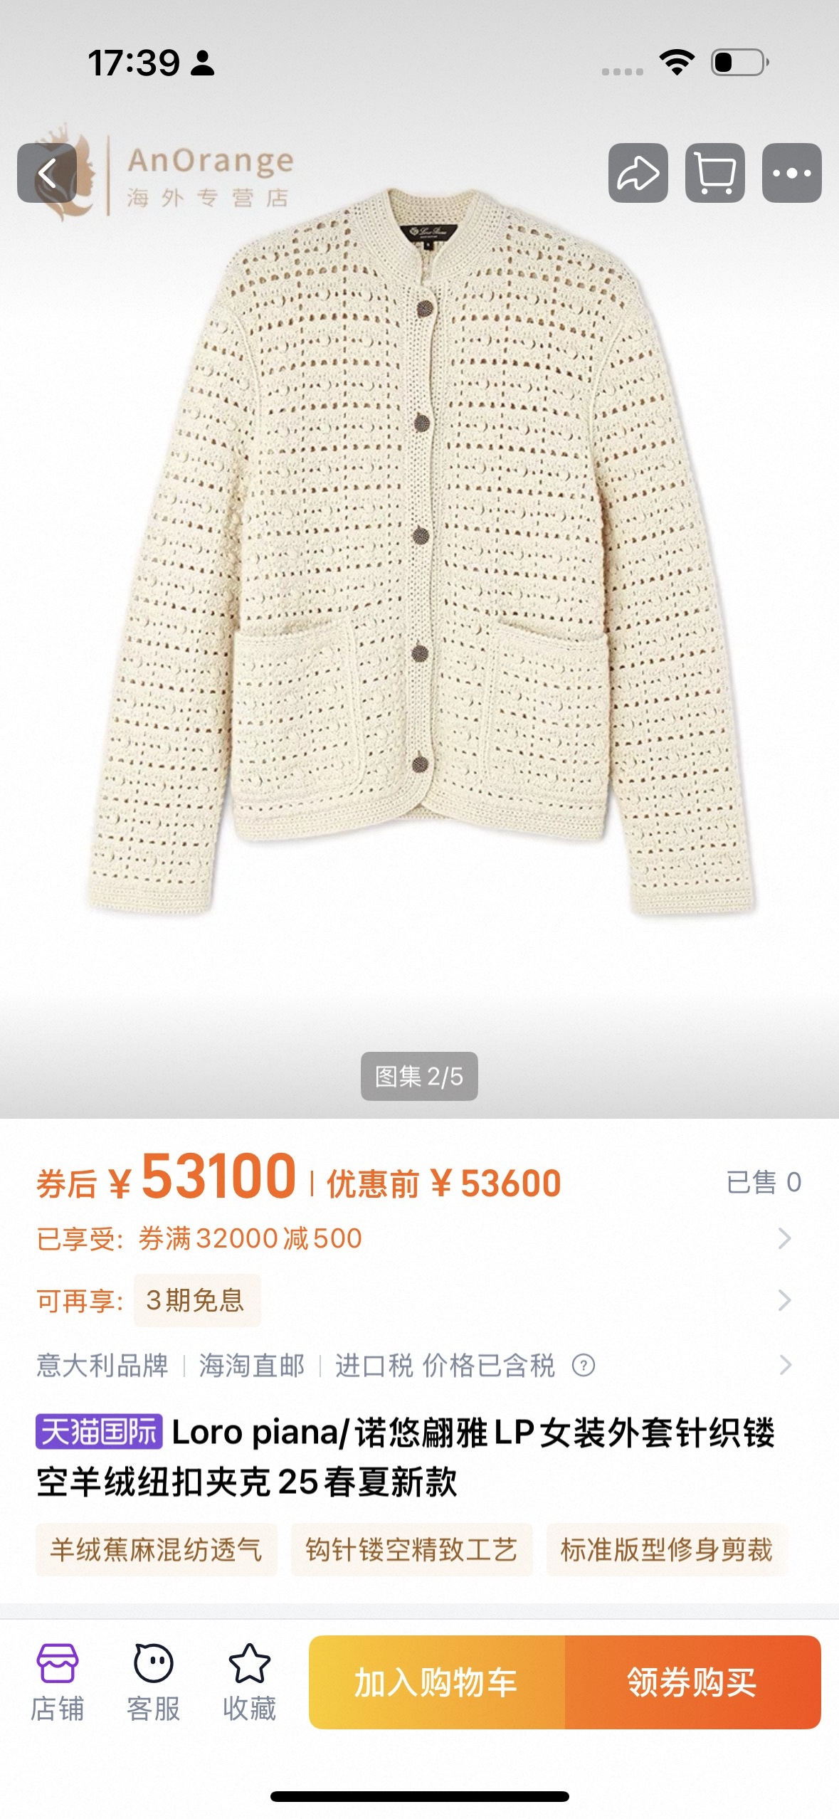
Task: Tap the 羊绒蕉麻混纺透气 tag
Action: (156, 1549)
